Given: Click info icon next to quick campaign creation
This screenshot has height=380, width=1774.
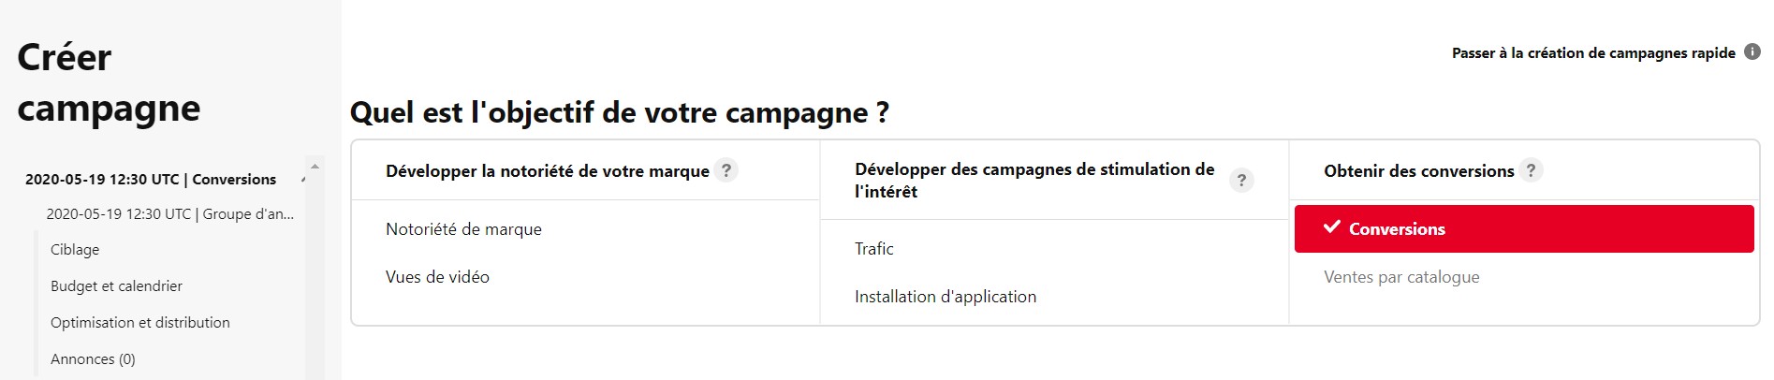Looking at the screenshot, I should [1752, 52].
